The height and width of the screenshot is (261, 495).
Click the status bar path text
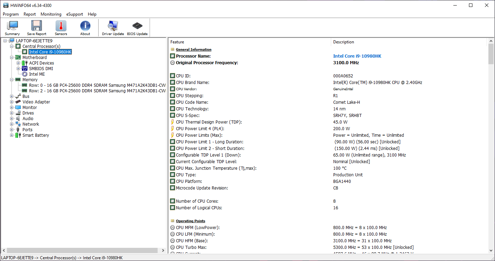point(62,258)
